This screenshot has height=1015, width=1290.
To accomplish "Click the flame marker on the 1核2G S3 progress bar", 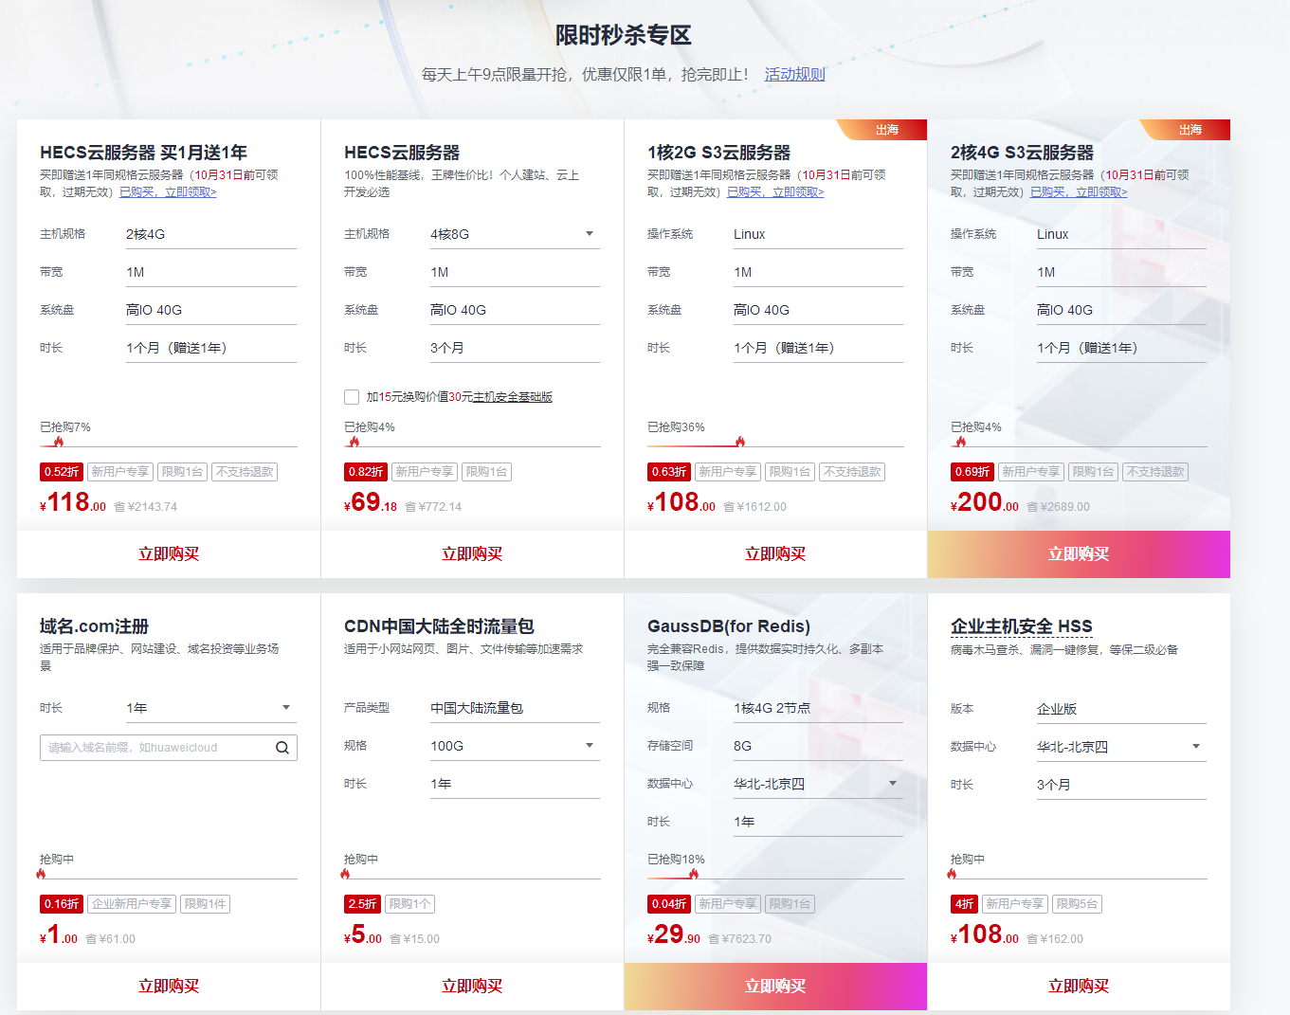I will click(x=740, y=442).
